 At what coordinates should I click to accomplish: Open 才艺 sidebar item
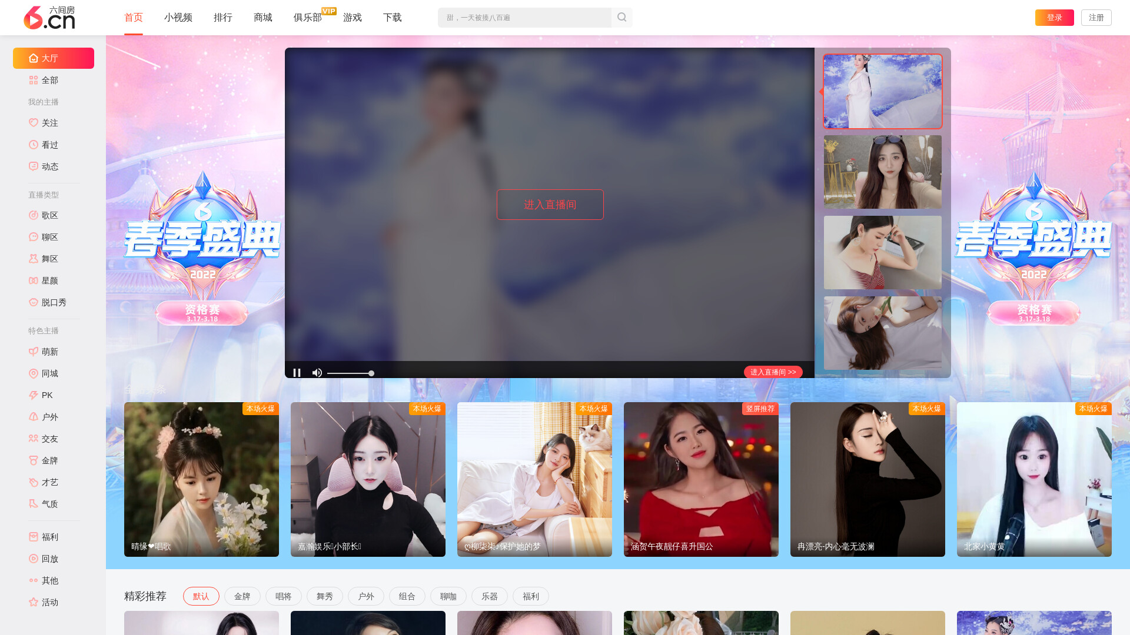[54, 482]
